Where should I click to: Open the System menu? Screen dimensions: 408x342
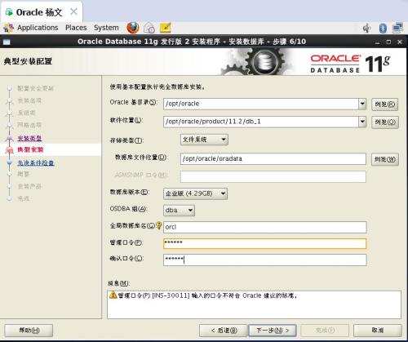[x=106, y=28]
